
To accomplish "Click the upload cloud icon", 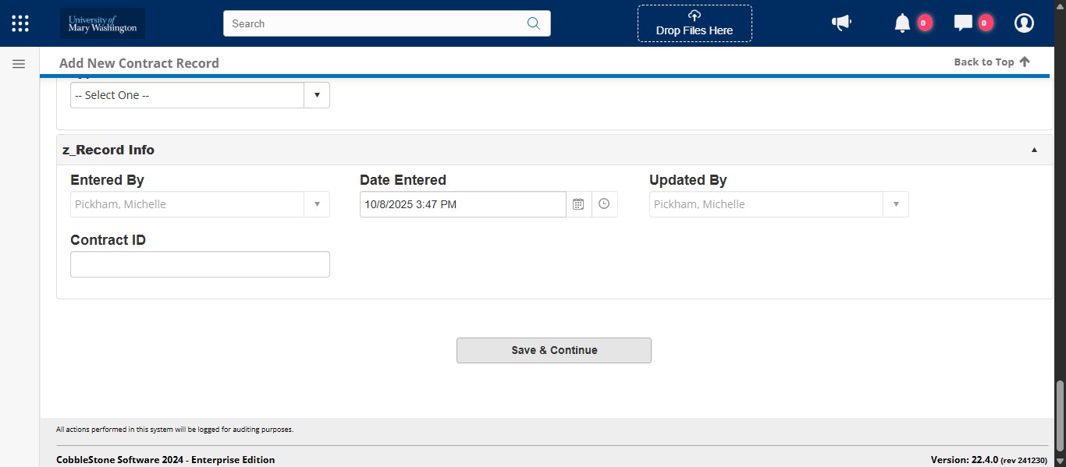I will point(695,16).
